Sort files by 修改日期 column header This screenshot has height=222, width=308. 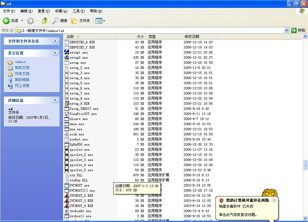pyautogui.click(x=192, y=36)
